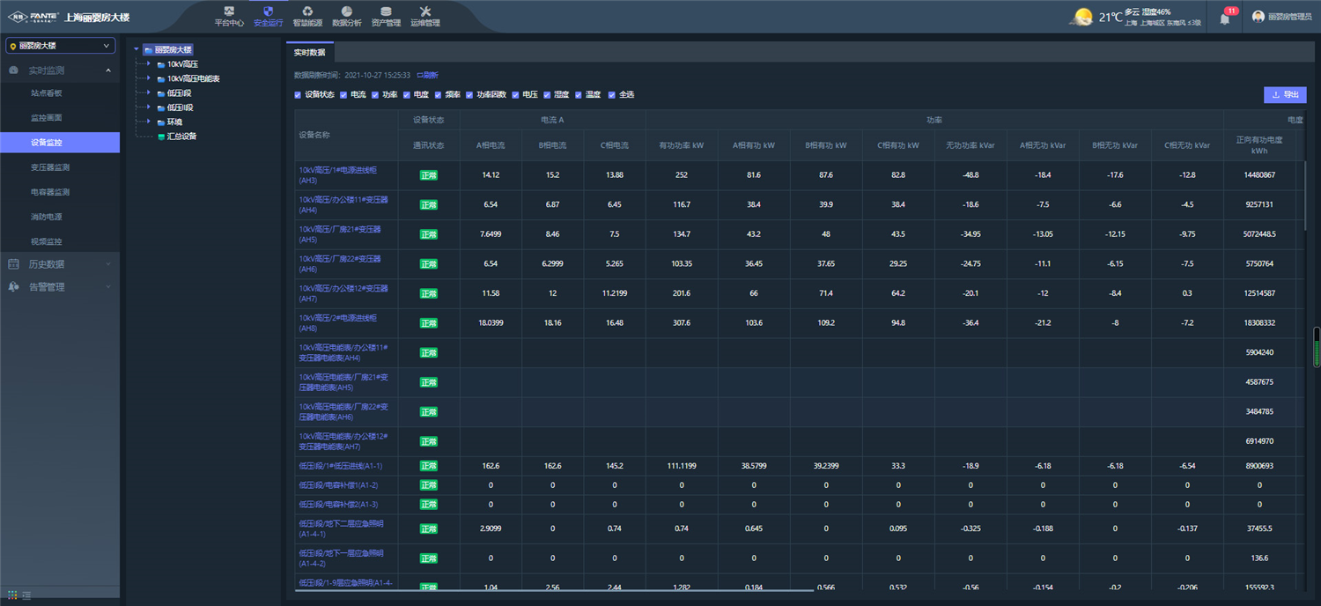Toggle the 功率因数 checkbox

point(470,95)
